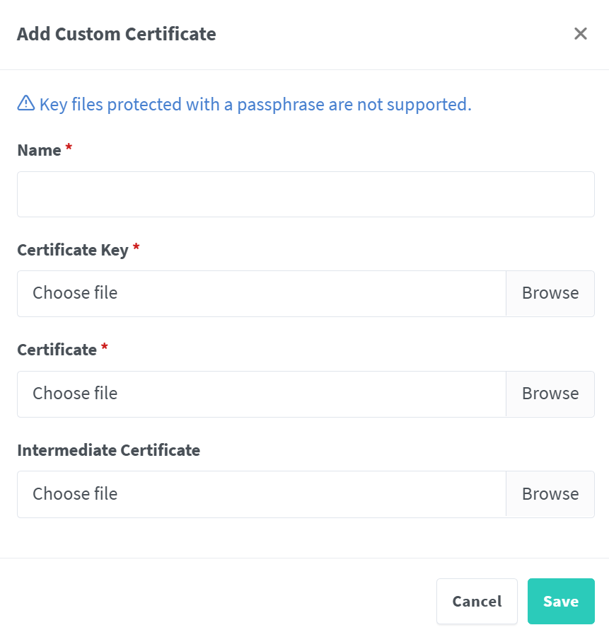Click the Add Custom Certificate dialog title

(116, 33)
